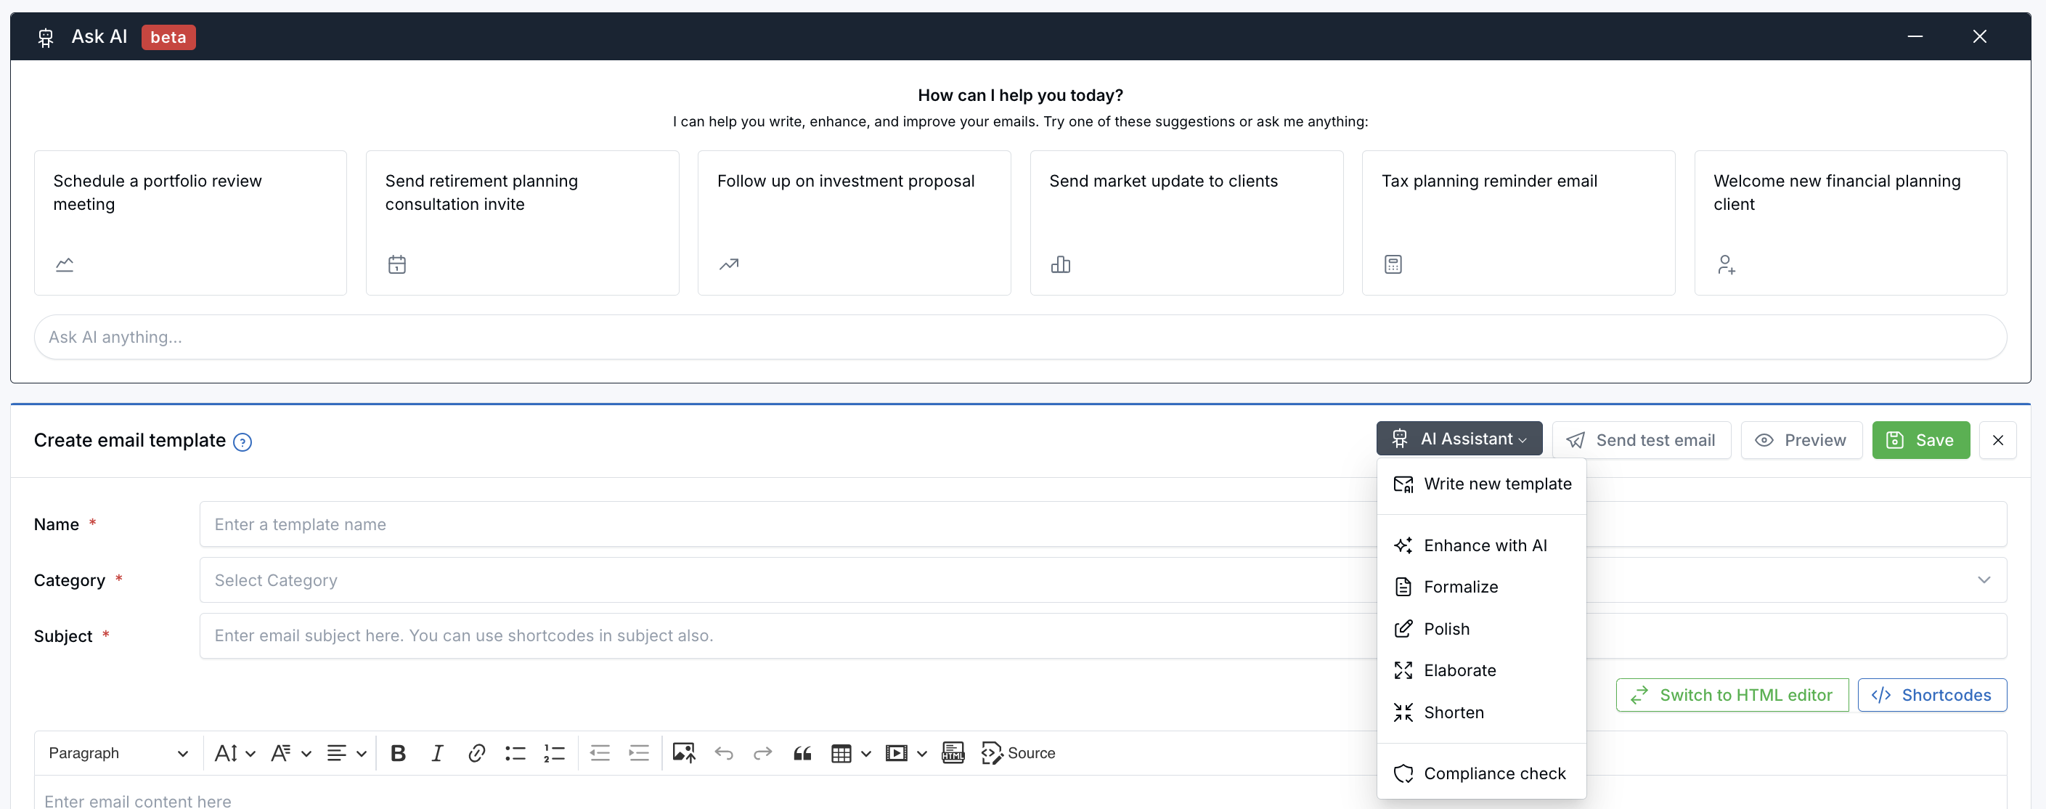This screenshot has height=809, width=2046.
Task: Apply italic formatting in editor toolbar
Action: (x=437, y=752)
